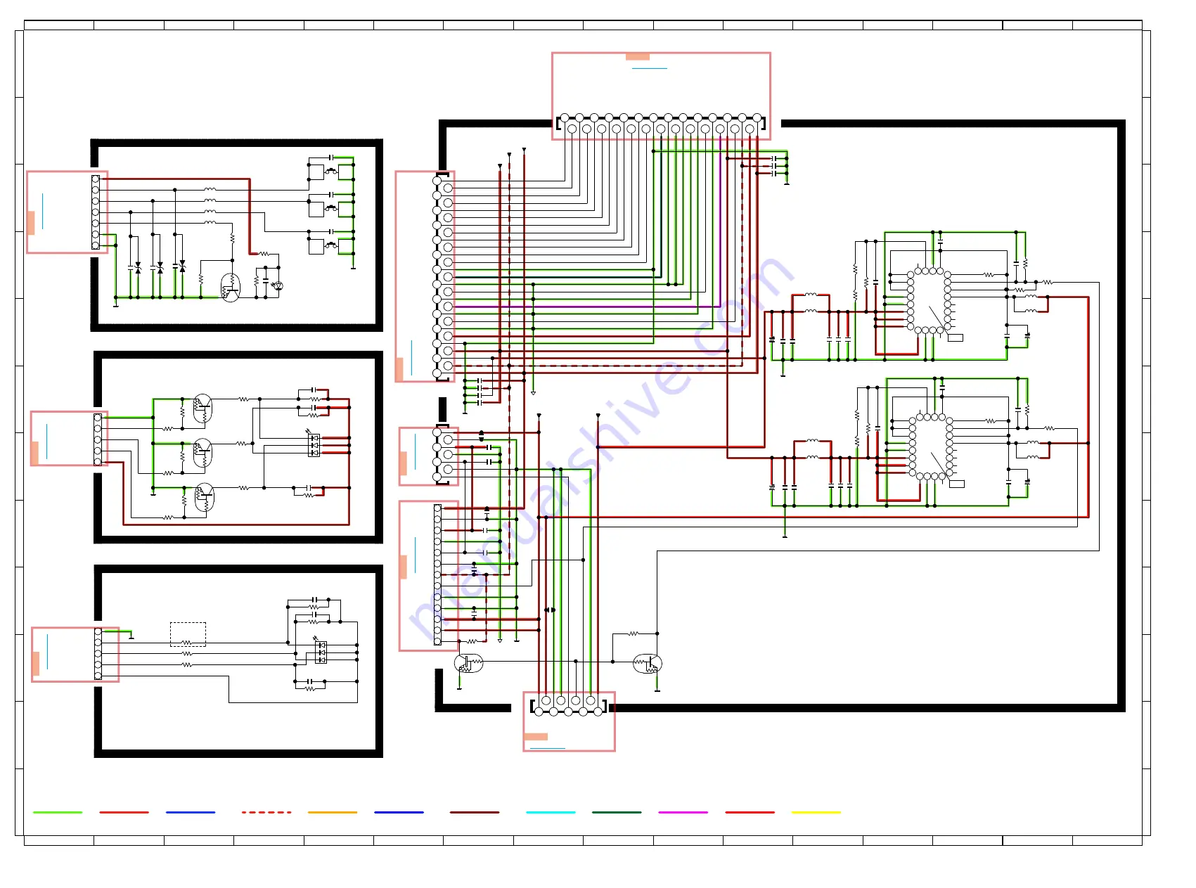
Task: Select the long single-row connector at lower left of main board
Action: (429, 576)
